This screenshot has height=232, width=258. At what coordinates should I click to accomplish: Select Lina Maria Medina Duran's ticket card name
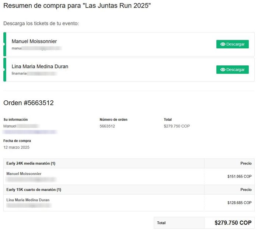40,67
